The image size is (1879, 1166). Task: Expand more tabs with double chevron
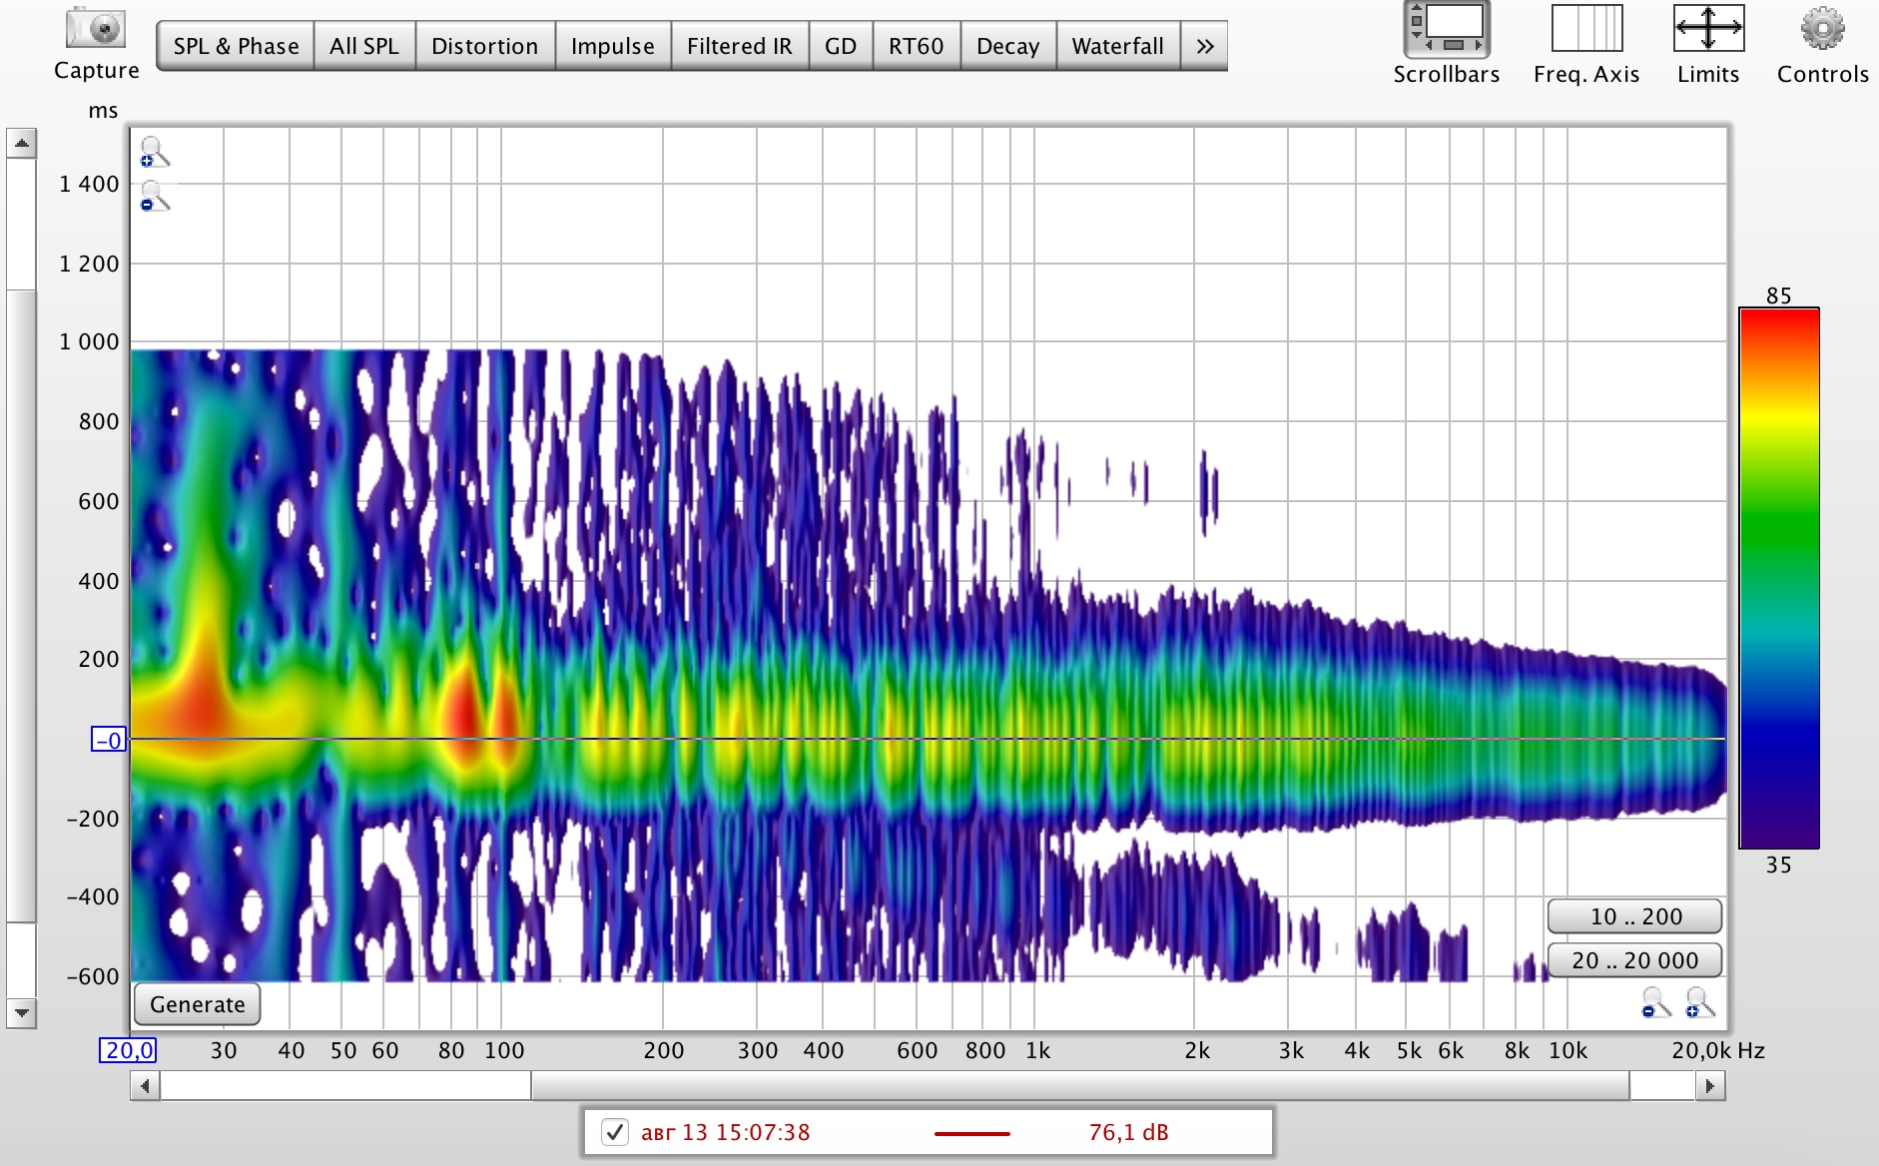pos(1204,46)
